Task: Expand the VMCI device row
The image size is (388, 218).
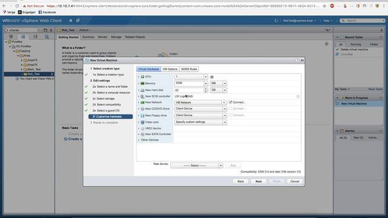Action: 139,128
